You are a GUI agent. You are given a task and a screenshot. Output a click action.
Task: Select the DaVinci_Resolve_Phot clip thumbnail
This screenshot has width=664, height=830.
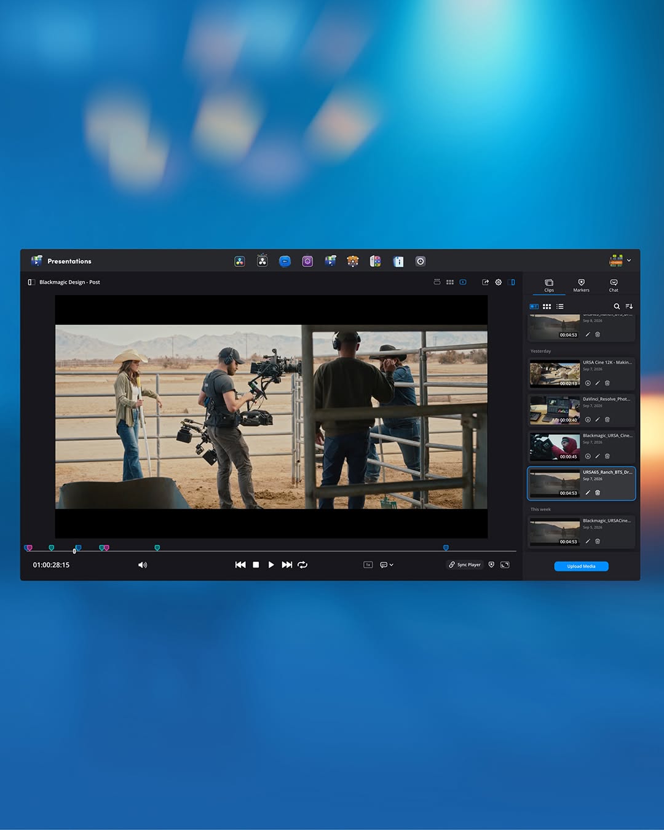[555, 410]
